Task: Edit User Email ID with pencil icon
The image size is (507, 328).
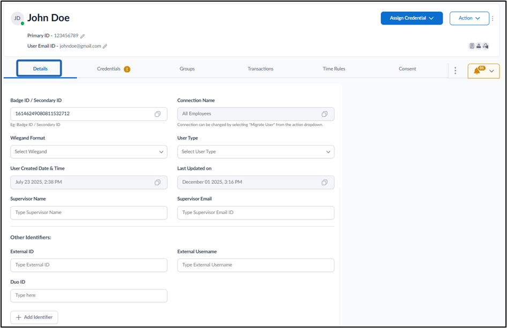Action: [x=105, y=46]
